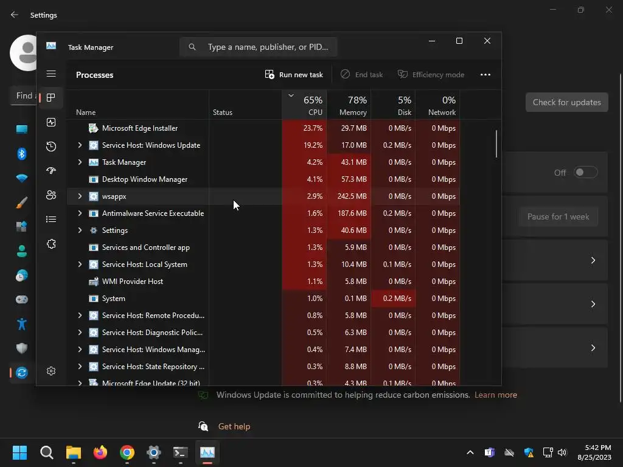Open the App history tab in Task Manager
This screenshot has height=467, width=623.
[51, 147]
